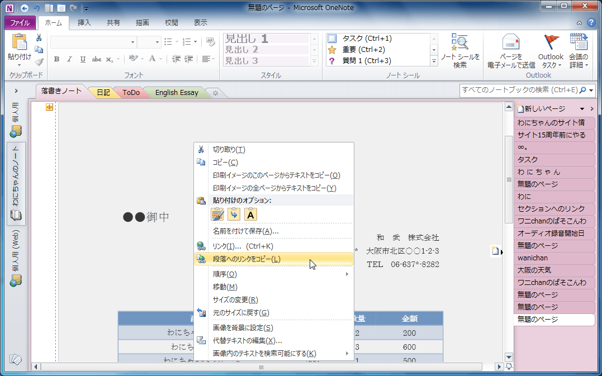Toggle bold formatting

click(x=56, y=58)
